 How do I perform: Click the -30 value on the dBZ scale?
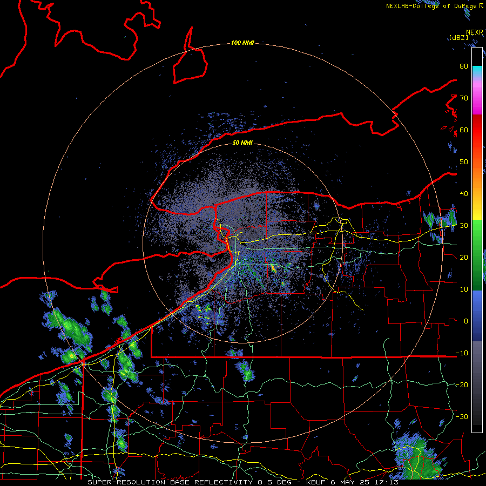click(x=462, y=416)
